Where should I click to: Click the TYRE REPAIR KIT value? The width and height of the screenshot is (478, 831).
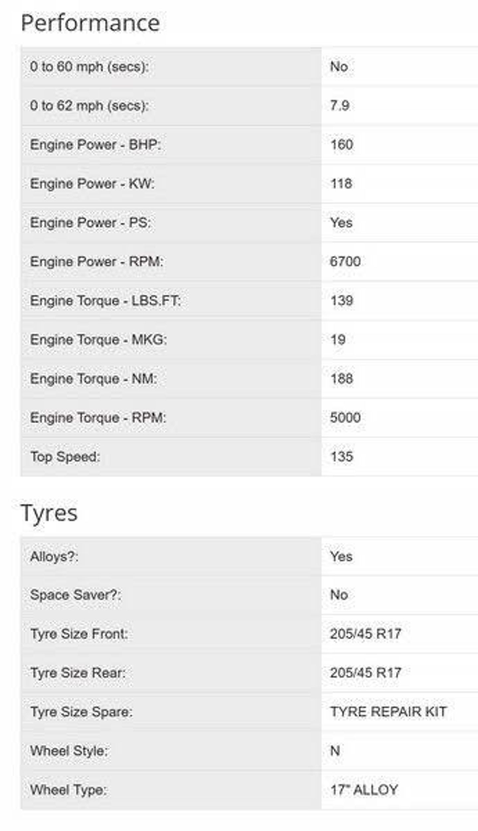388,712
